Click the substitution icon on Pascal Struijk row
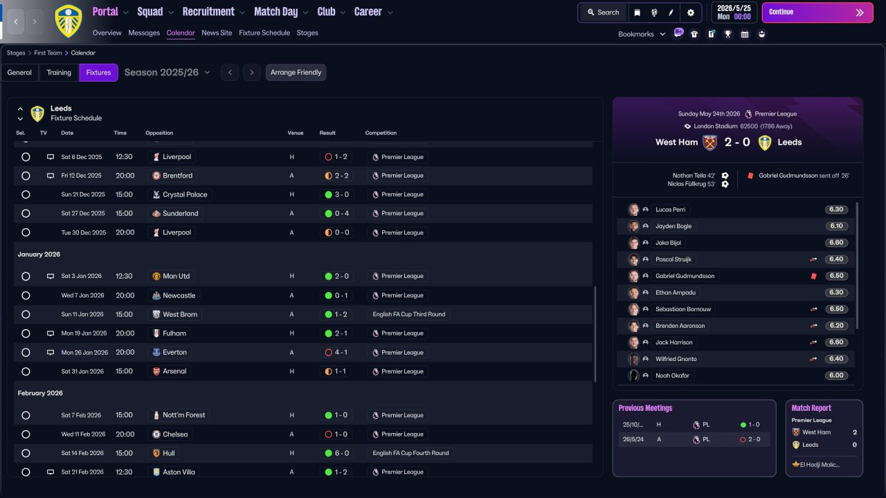The image size is (886, 498). coord(813,259)
